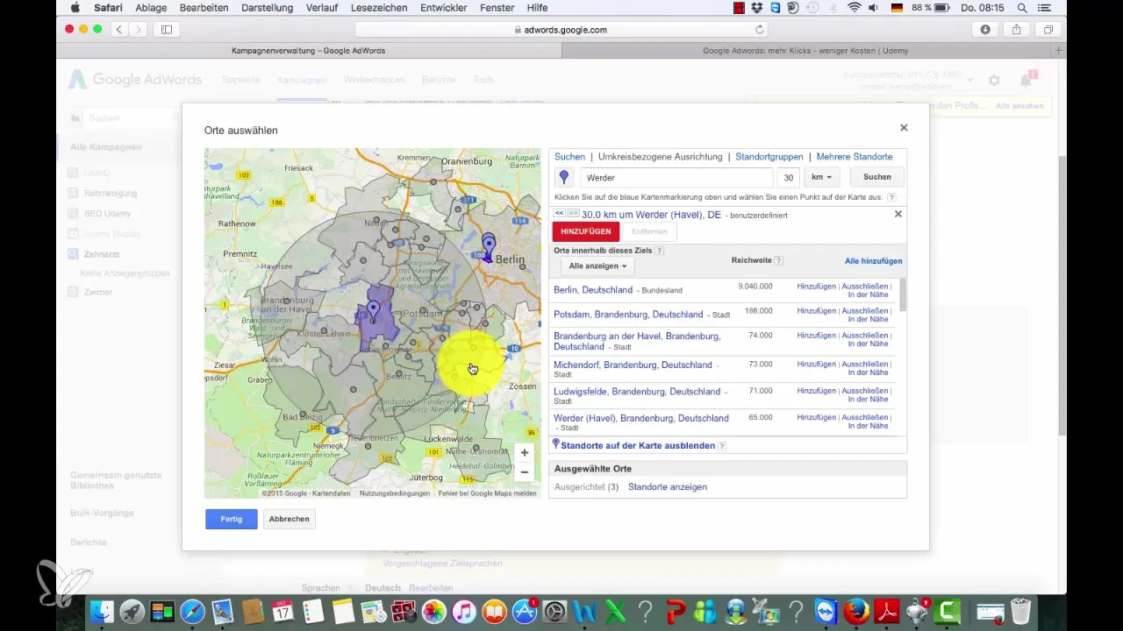Switch to the Suchen tab link
This screenshot has height=631, width=1123.
pyautogui.click(x=569, y=157)
